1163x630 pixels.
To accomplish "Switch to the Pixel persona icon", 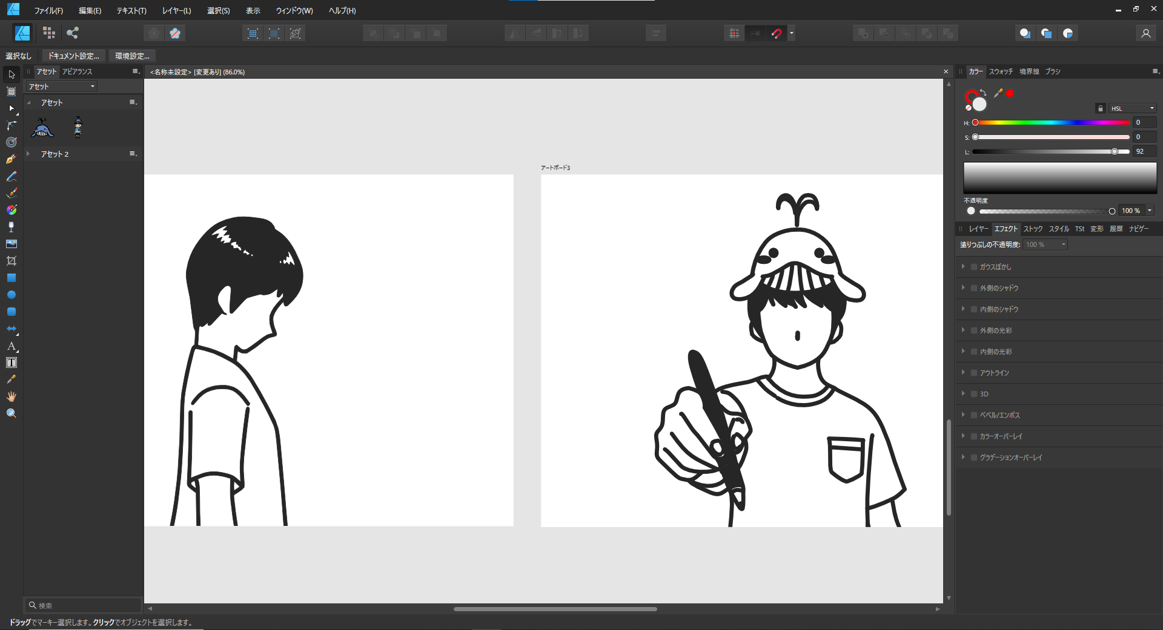I will pyautogui.click(x=49, y=33).
